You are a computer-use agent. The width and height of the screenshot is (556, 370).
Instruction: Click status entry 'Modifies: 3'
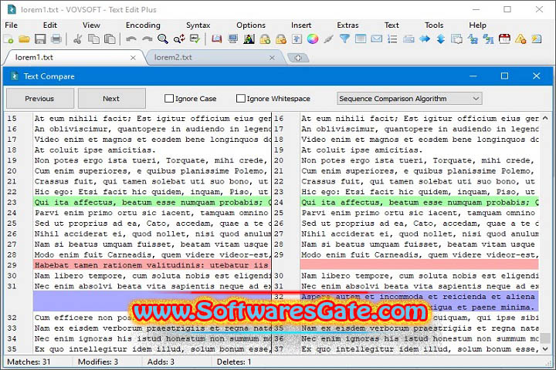click(x=98, y=362)
